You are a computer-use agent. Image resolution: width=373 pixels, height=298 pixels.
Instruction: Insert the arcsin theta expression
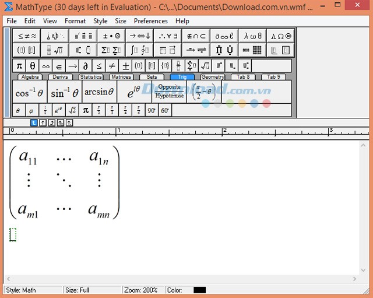(100, 92)
